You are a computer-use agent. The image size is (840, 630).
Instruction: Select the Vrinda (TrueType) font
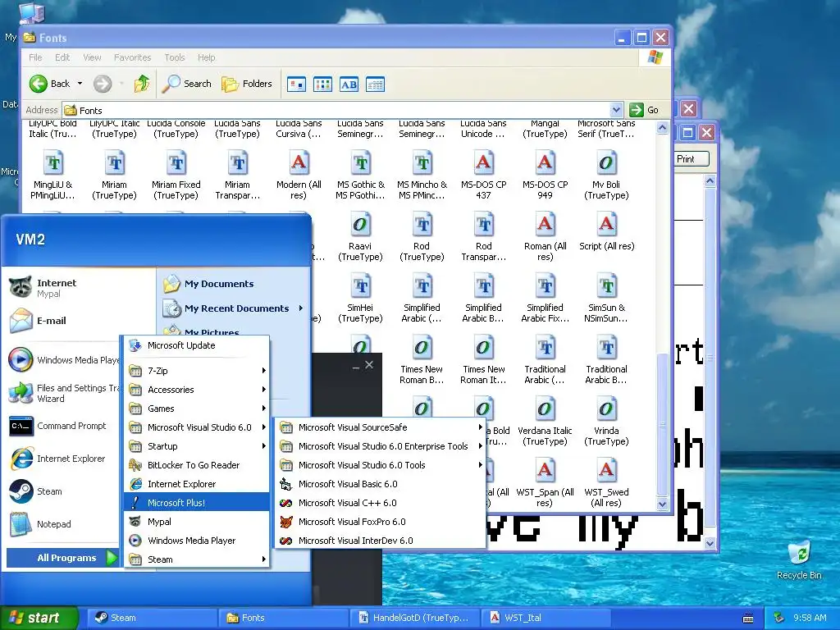coord(606,421)
